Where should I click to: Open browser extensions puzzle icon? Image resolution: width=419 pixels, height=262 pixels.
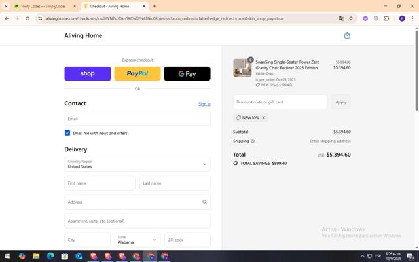click(x=386, y=18)
